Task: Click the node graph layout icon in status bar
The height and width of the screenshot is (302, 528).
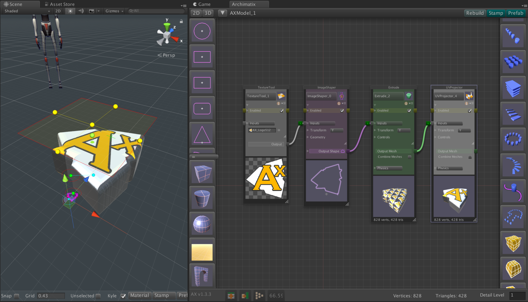Action: [259, 296]
